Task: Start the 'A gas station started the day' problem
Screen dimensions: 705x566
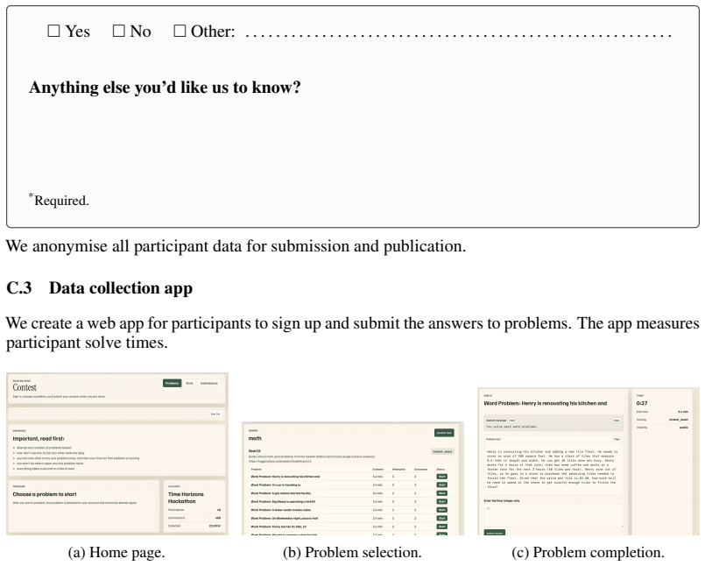Action: coord(441,493)
